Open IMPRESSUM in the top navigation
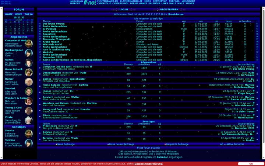The image size is (265, 166). tap(76, 1)
